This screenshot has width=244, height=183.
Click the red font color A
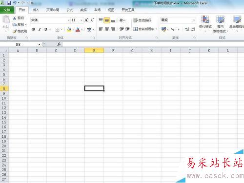coord(78,29)
